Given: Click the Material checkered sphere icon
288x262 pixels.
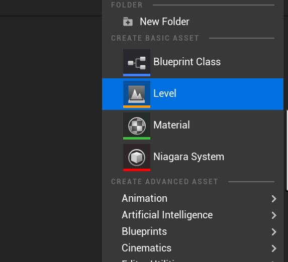Looking at the screenshot, I should (137, 126).
